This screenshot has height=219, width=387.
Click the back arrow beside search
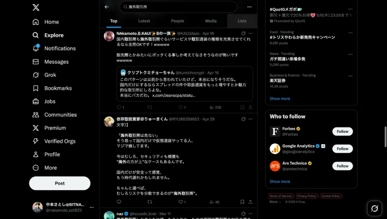[107, 7]
